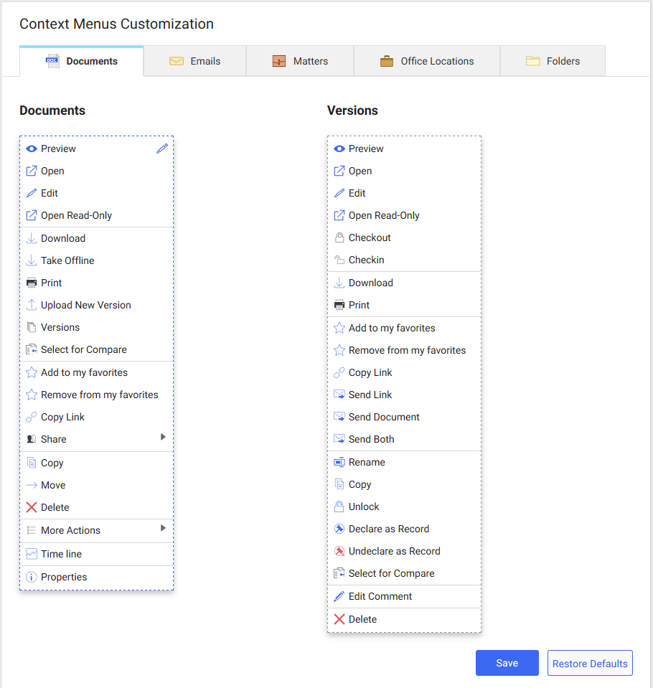
Task: Switch to the Emails tab
Action: [194, 61]
